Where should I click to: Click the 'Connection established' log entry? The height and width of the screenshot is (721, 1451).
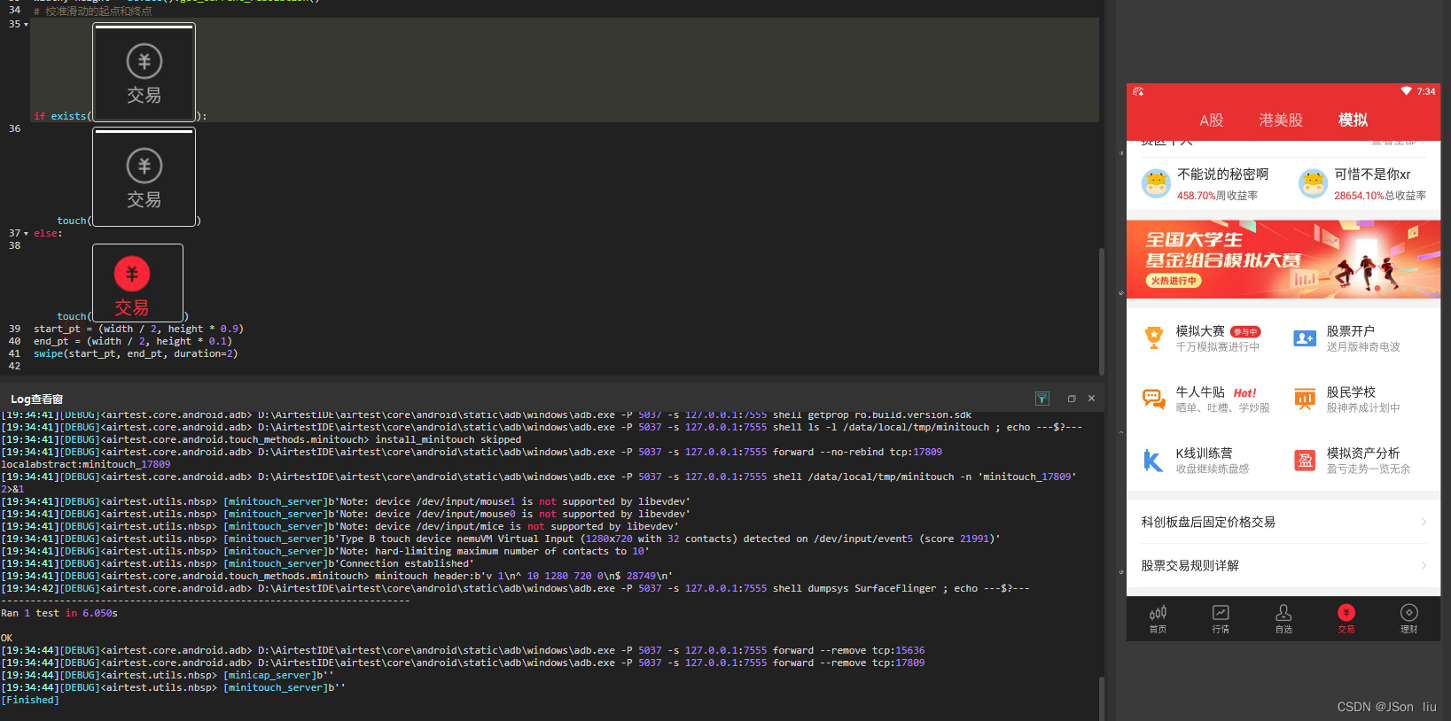(x=238, y=563)
